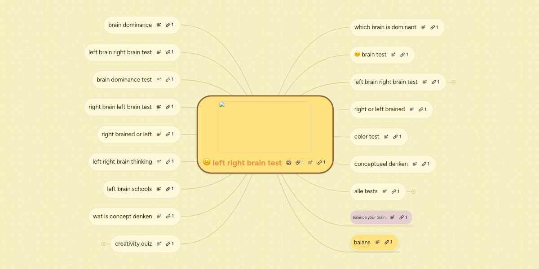Image resolution: width=539 pixels, height=269 pixels.
Task: Open link icon on which brain is dominant
Action: (x=434, y=27)
